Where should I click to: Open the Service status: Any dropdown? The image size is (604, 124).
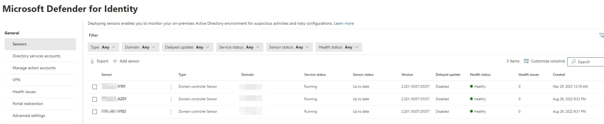pyautogui.click(x=239, y=47)
